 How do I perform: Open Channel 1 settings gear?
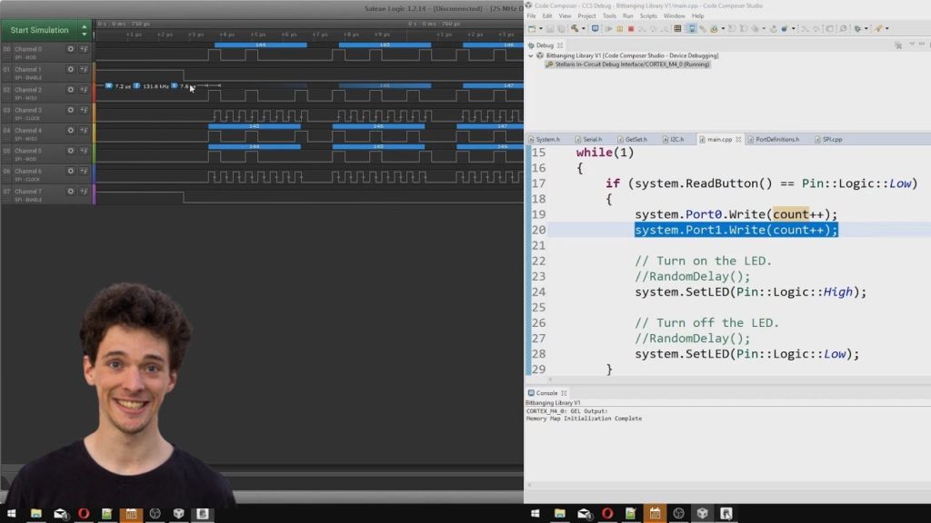coord(71,69)
